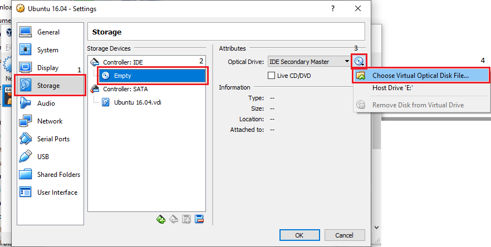491x247 pixels.
Task: Click Remove Disk from Virtual Drive
Action: pos(421,105)
